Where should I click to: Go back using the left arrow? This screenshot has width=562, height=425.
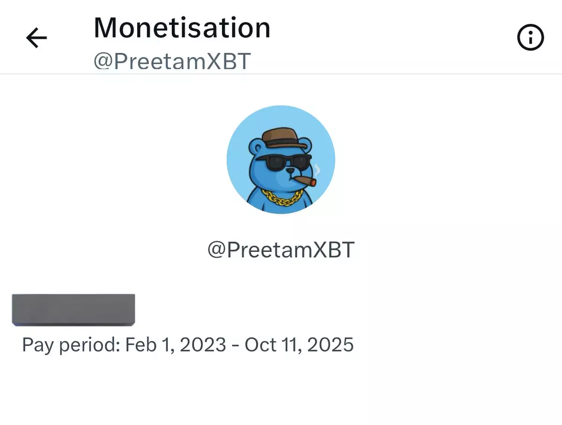coord(37,37)
